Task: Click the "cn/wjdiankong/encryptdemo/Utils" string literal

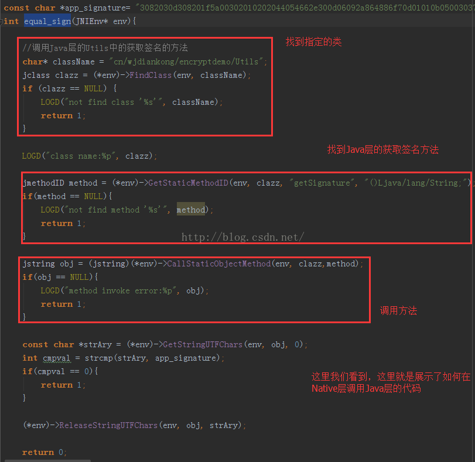Action: (x=186, y=62)
